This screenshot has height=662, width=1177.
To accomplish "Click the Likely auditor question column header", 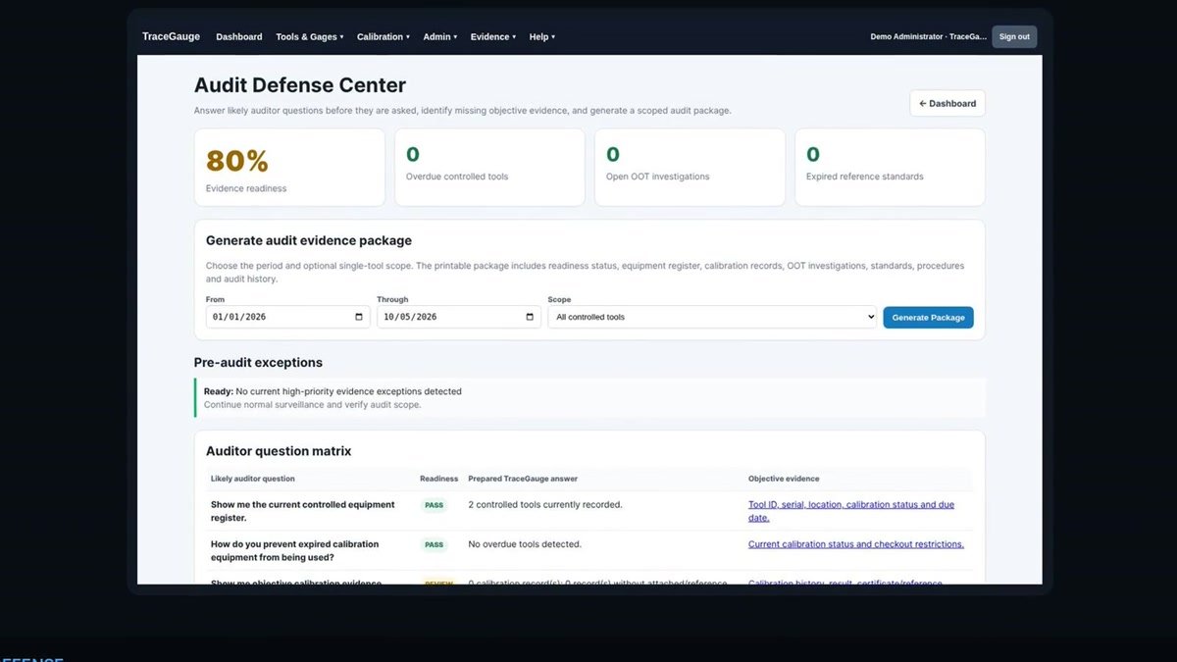I will (x=253, y=479).
